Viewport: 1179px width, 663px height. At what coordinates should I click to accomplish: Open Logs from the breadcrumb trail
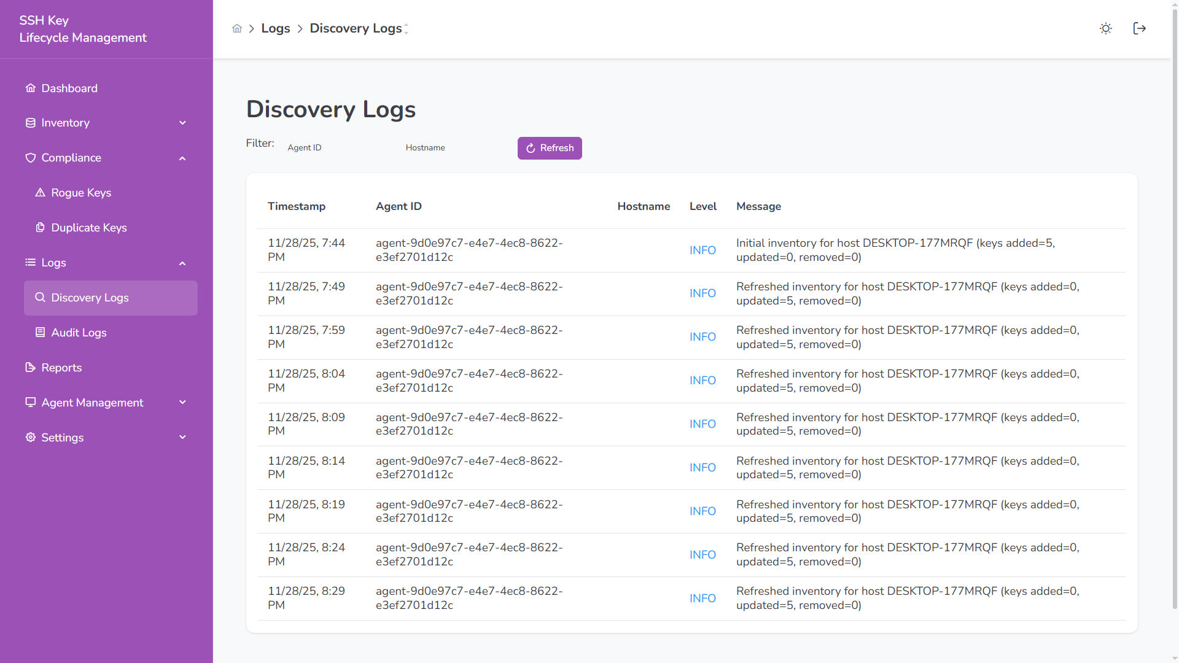275,28
